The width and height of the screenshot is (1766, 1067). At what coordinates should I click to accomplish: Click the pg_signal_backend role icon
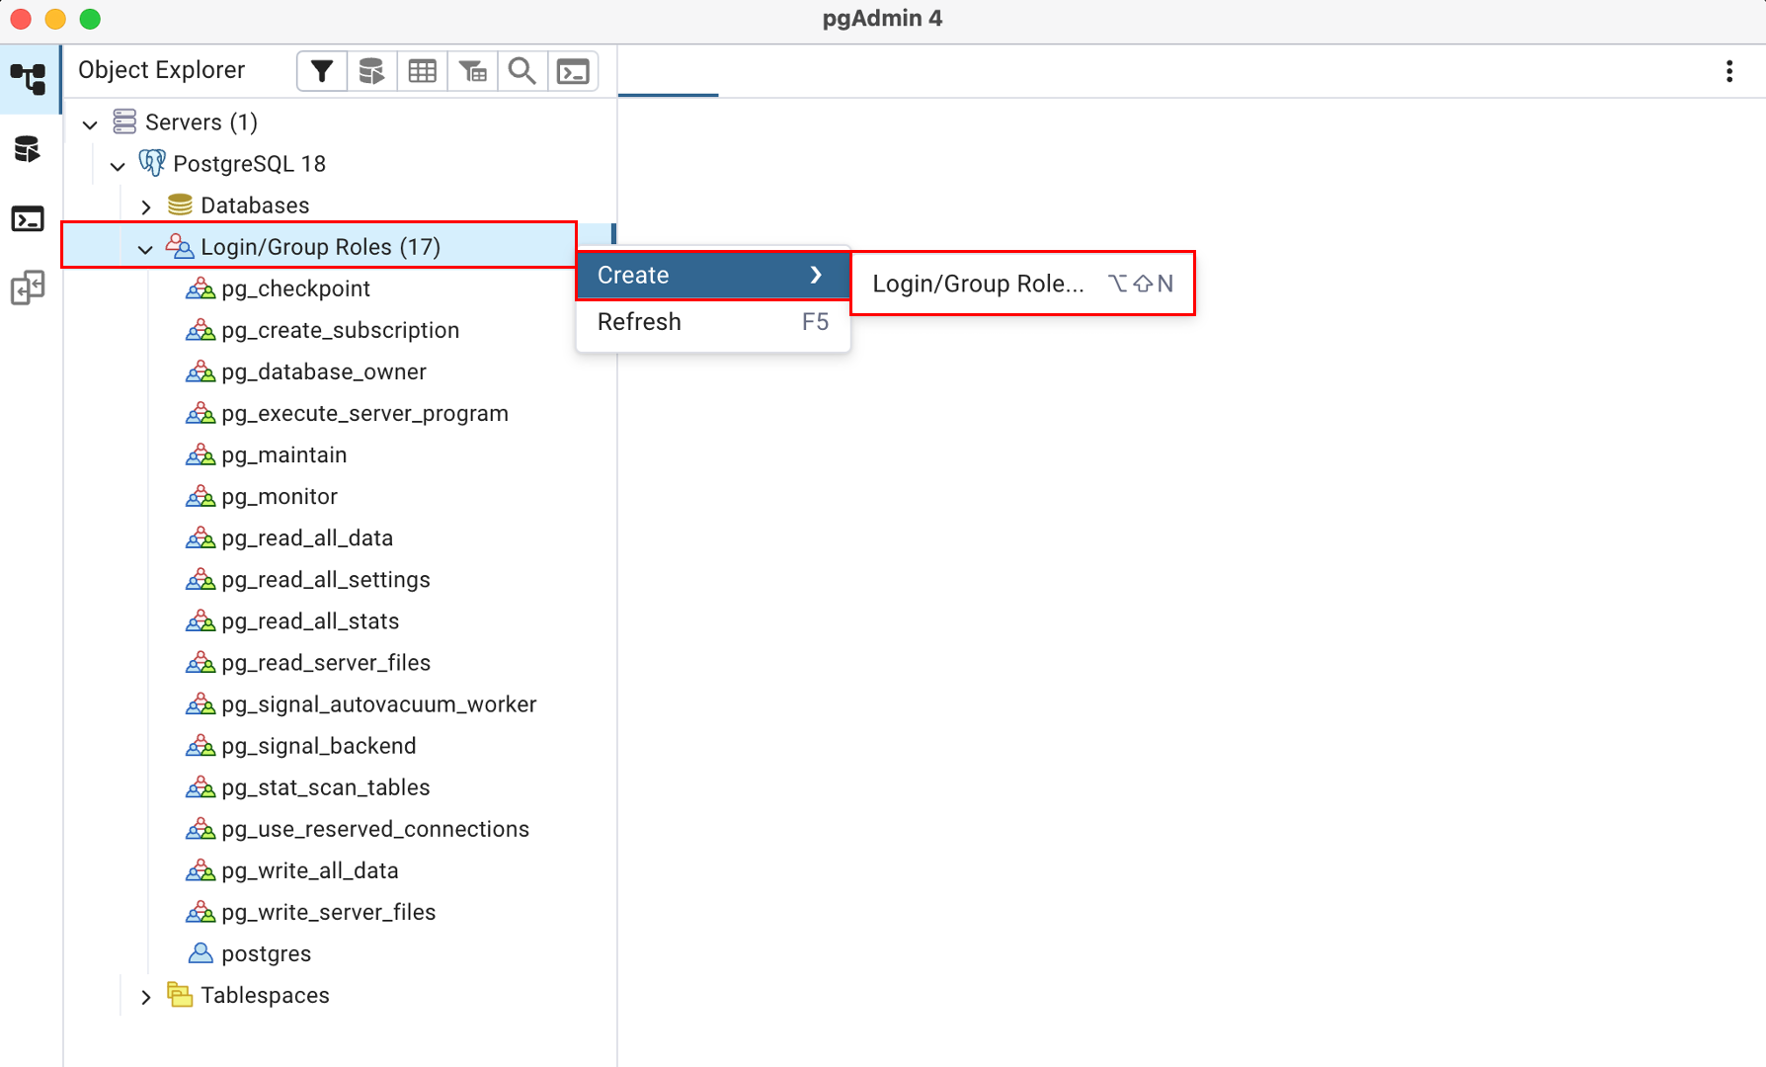201,746
